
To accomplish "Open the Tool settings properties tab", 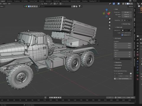I will tap(138, 40).
